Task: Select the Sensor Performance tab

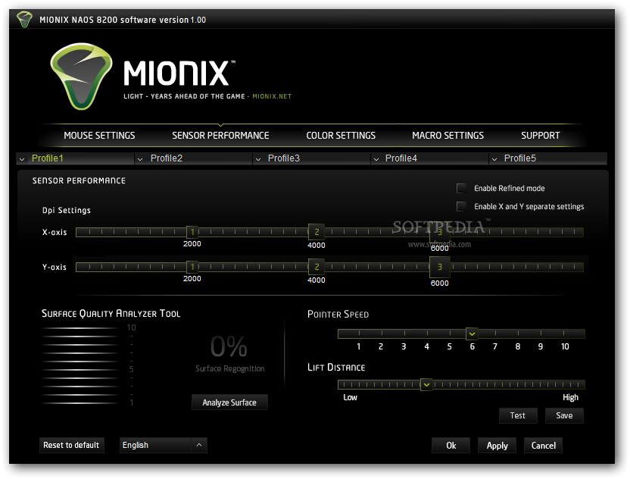Action: [x=220, y=136]
